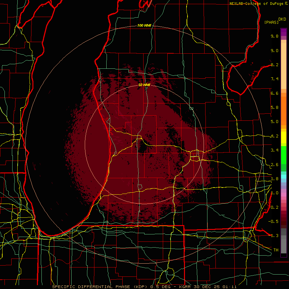Click the 5.0 scale value
The height and width of the screenshot is (289, 289).
point(275,122)
